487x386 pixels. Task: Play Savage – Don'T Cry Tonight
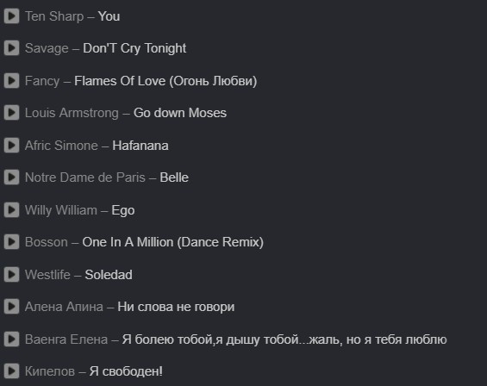click(11, 48)
